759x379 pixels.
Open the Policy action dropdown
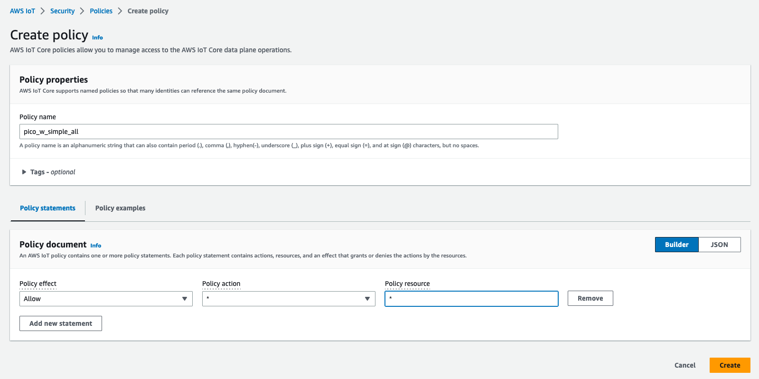[289, 299]
